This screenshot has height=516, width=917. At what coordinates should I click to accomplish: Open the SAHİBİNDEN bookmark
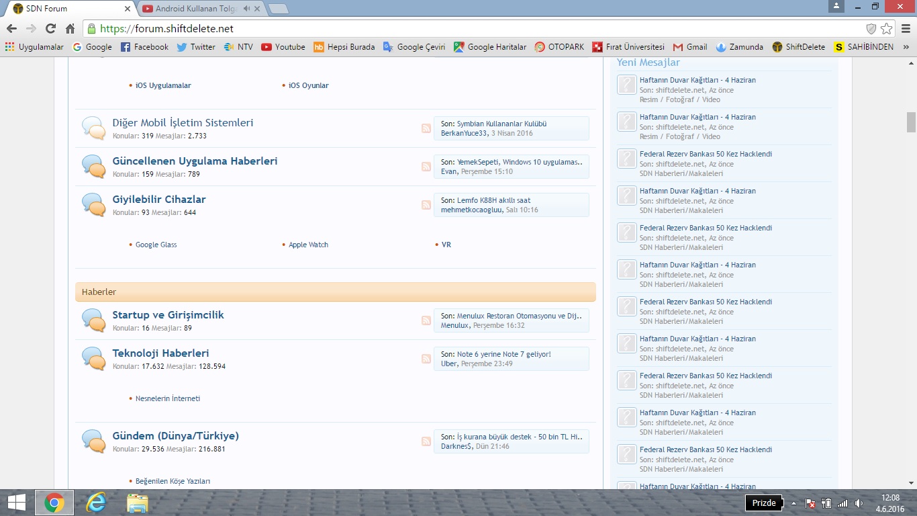(864, 47)
